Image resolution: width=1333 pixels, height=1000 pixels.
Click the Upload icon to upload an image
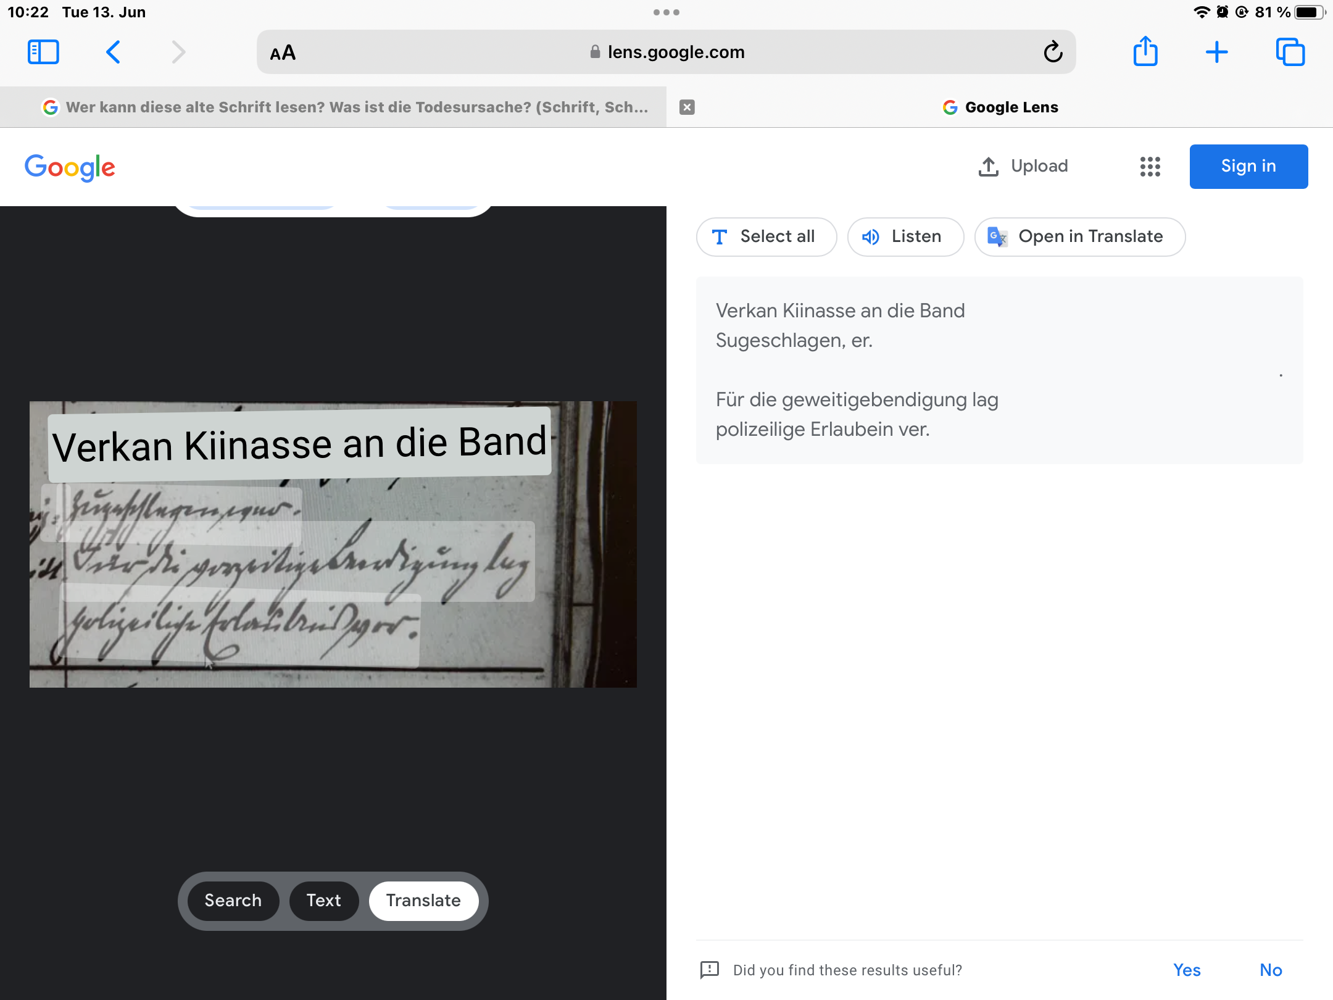point(989,166)
